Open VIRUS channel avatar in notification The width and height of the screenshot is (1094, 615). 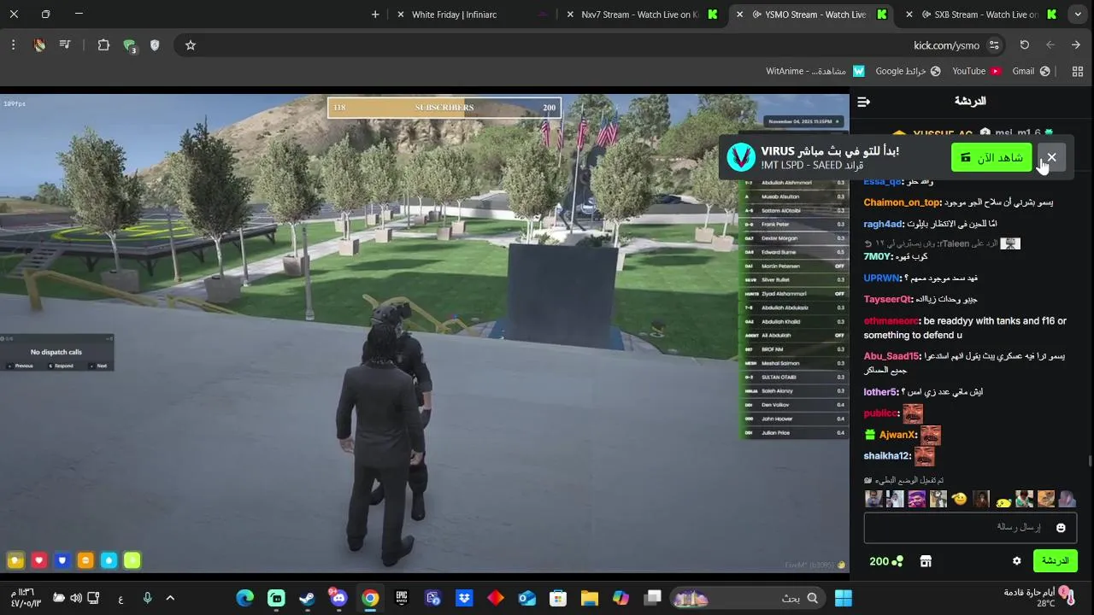740,157
